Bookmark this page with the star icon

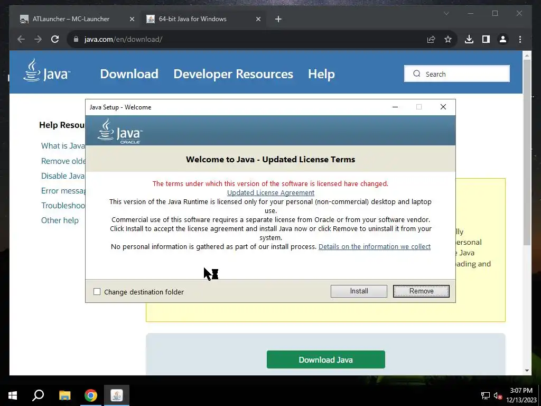pos(448,39)
